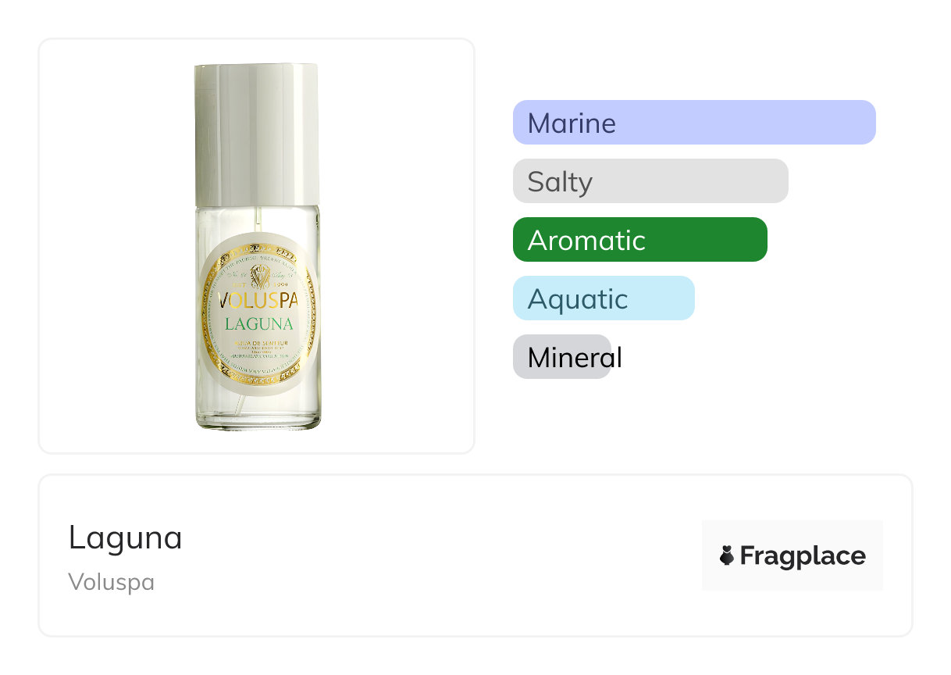Open the Fragplace logo badge
The height and width of the screenshot is (675, 951).
792,555
